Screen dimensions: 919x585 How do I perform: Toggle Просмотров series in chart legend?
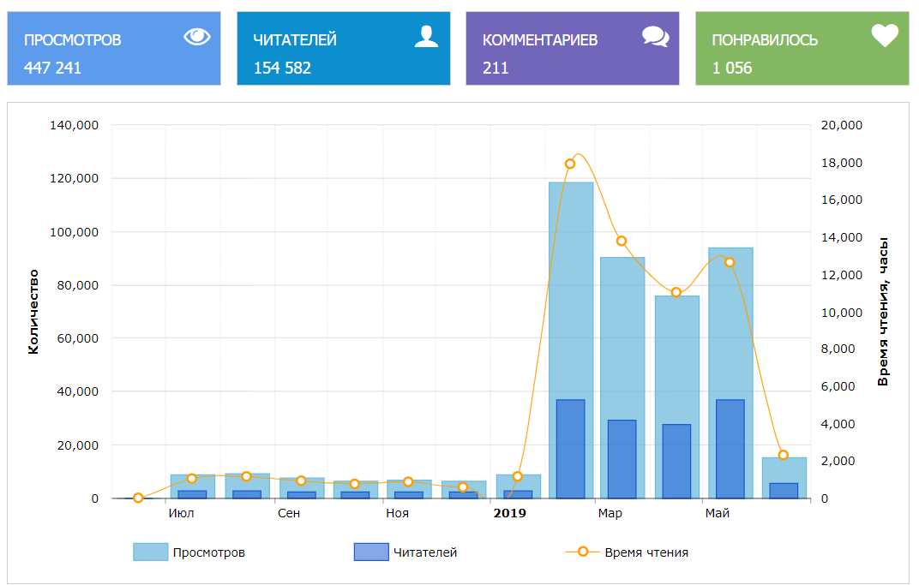(x=208, y=552)
